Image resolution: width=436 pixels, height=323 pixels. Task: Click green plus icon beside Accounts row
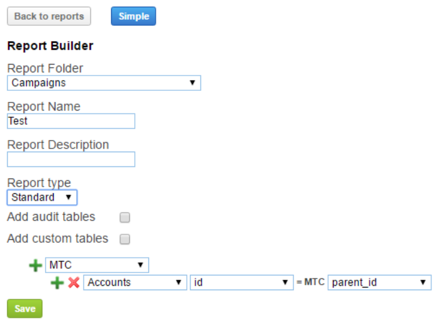click(57, 282)
